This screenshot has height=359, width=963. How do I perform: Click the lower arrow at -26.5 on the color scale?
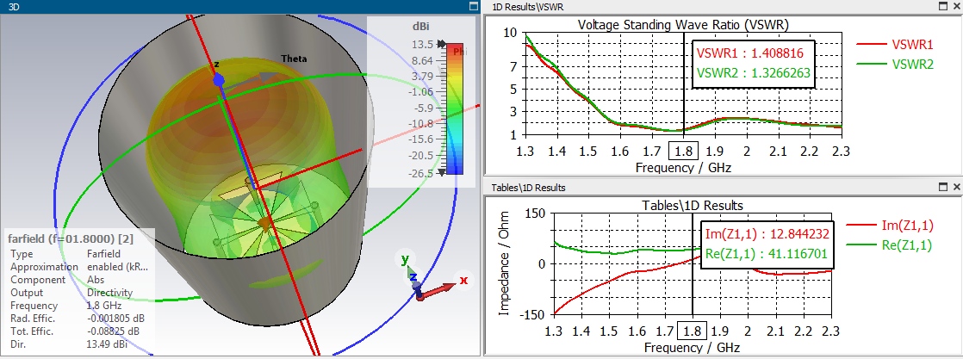point(442,172)
